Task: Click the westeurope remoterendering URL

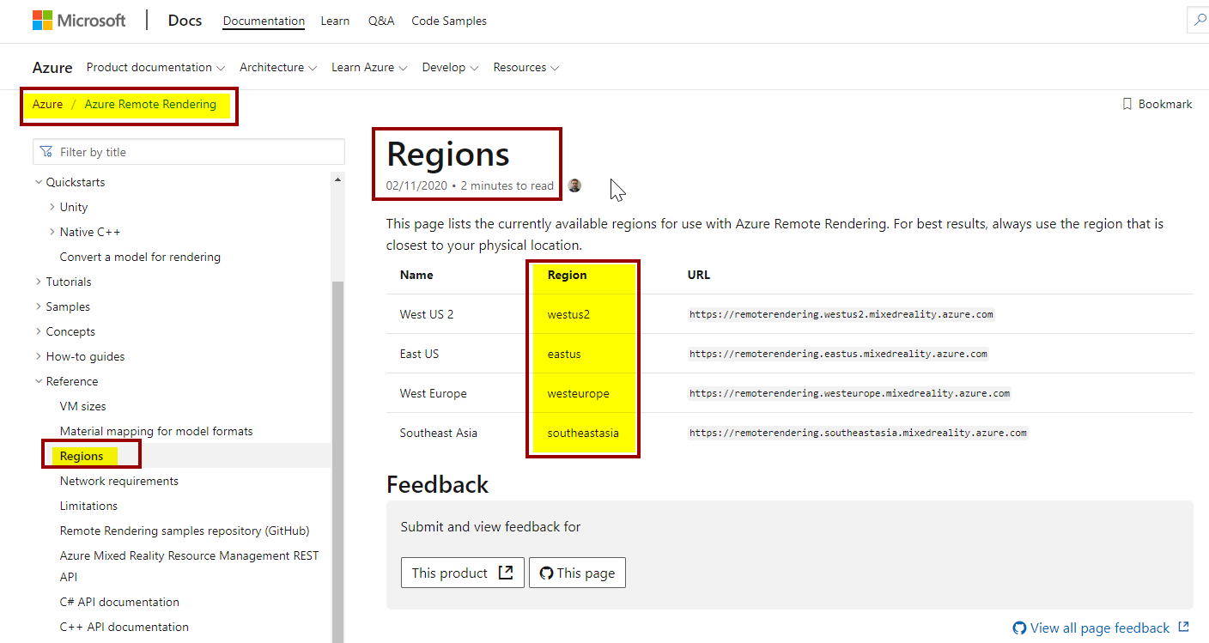Action: [x=850, y=393]
